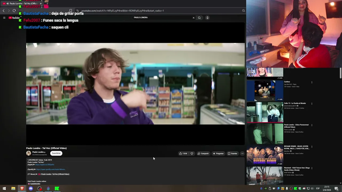Viewport: 342px width, 192px height.
Task: Click the Preguntar button
Action: click(218, 154)
